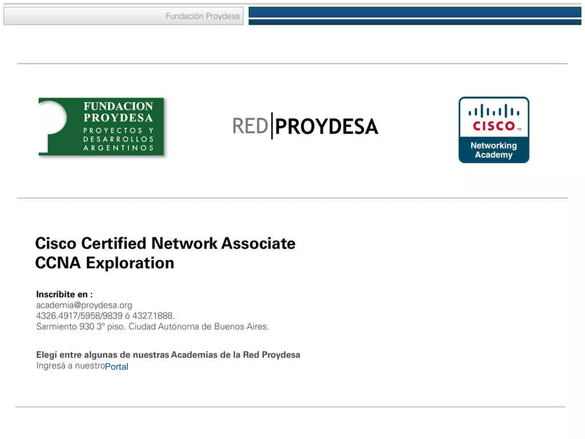Click the academia@proydesa.org email address
The image size is (585, 439).
pyautogui.click(x=84, y=305)
